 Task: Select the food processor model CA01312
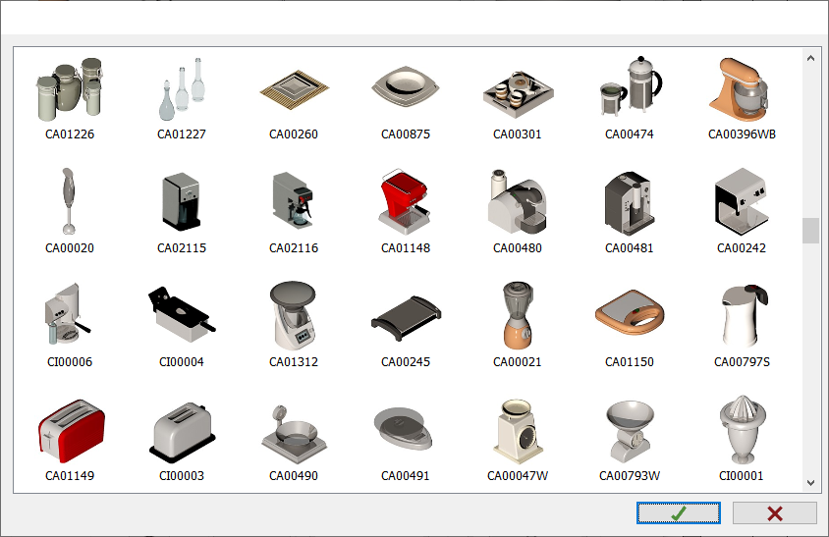tap(293, 315)
